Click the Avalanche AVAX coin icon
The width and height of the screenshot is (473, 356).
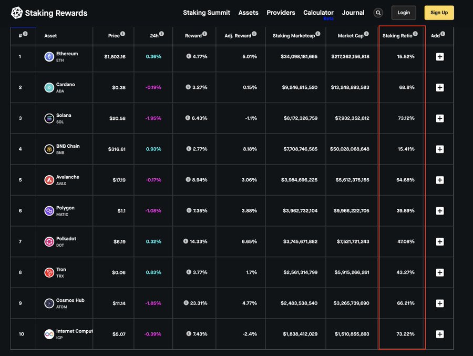49,180
